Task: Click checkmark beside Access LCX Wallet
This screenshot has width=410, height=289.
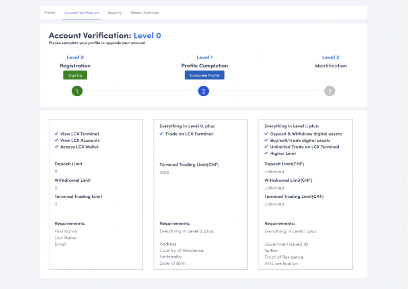Action: pos(56,147)
